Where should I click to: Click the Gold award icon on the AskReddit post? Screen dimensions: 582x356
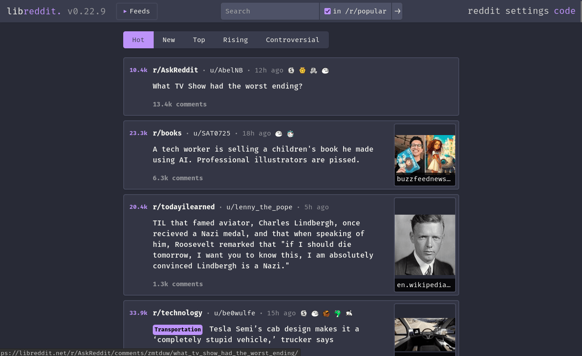[302, 70]
